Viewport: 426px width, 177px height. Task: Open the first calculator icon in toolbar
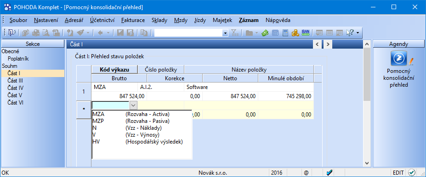coord(275,33)
